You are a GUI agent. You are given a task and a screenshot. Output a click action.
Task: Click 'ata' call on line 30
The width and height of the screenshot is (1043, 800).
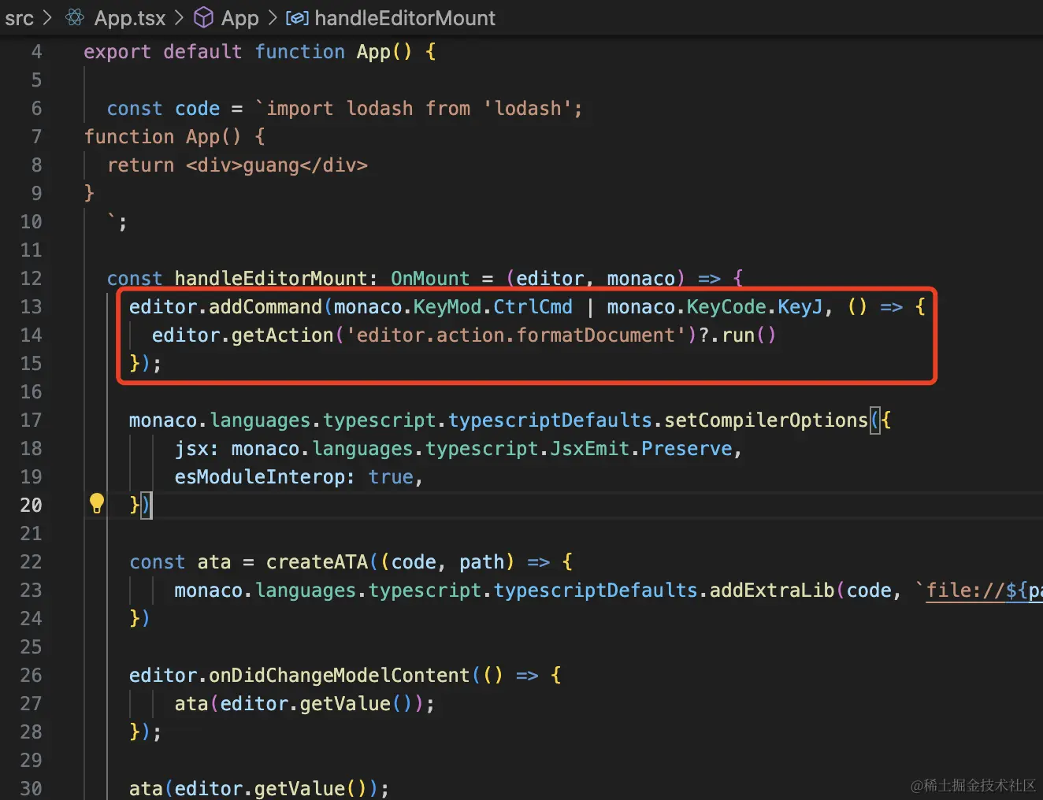point(146,789)
